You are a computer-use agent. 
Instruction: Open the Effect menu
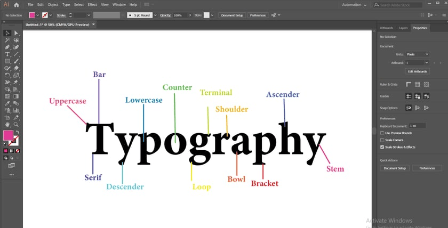[92, 5]
